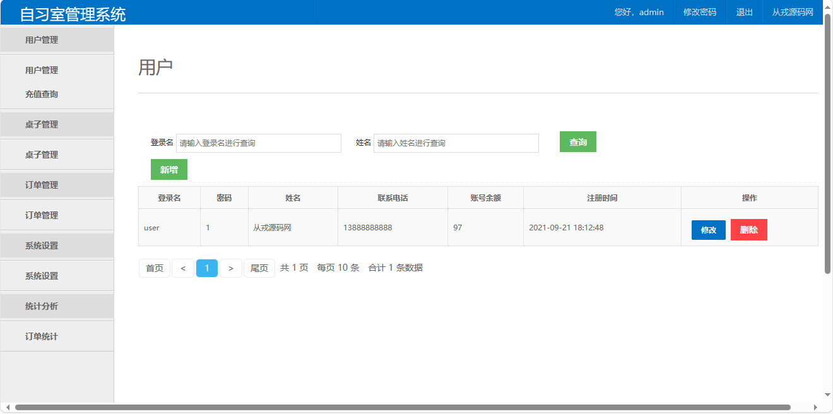
Task: Focus the 登录名 search input field
Action: click(258, 143)
